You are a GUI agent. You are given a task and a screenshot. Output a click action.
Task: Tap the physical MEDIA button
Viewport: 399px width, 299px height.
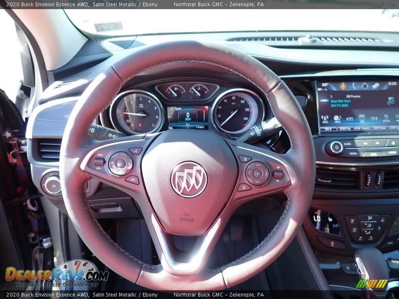pyautogui.click(x=353, y=154)
